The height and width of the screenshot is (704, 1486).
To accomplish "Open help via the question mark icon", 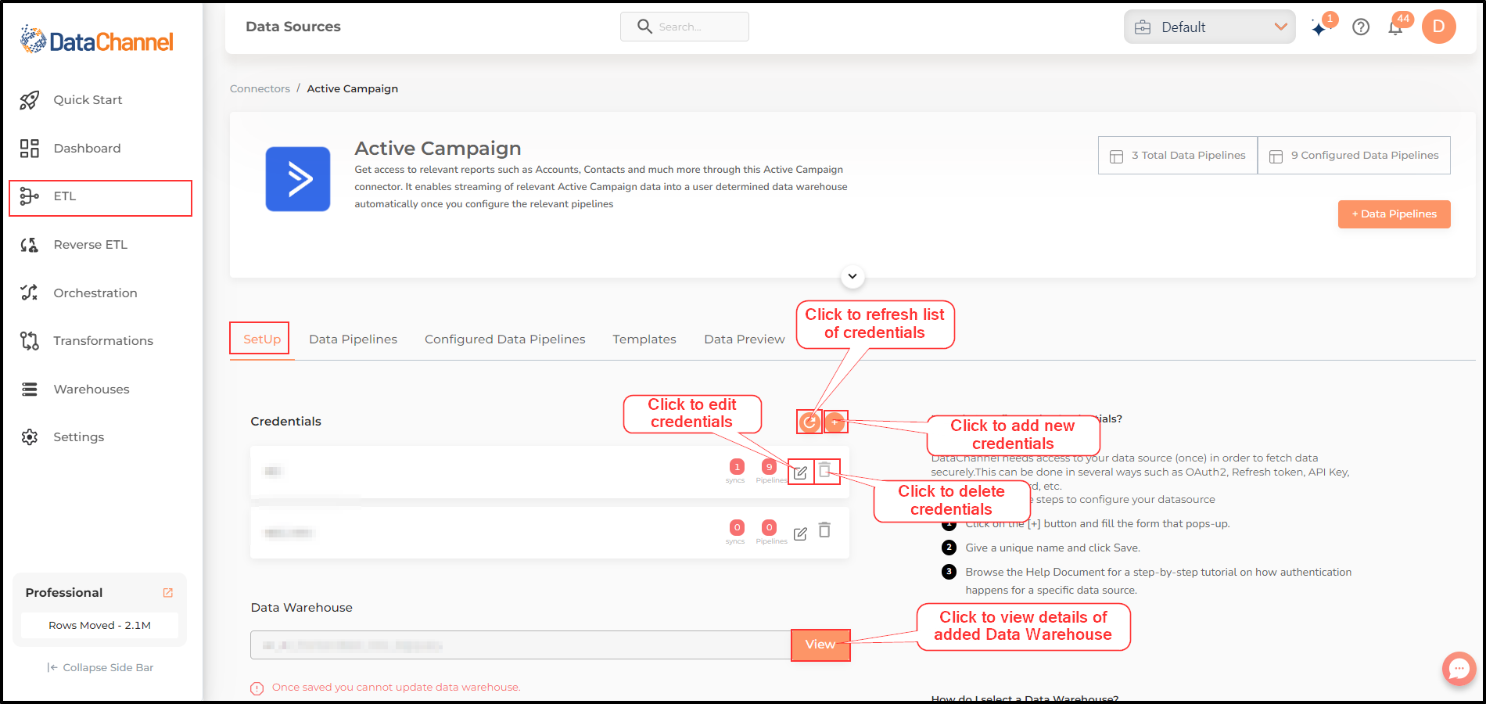I will coord(1361,27).
